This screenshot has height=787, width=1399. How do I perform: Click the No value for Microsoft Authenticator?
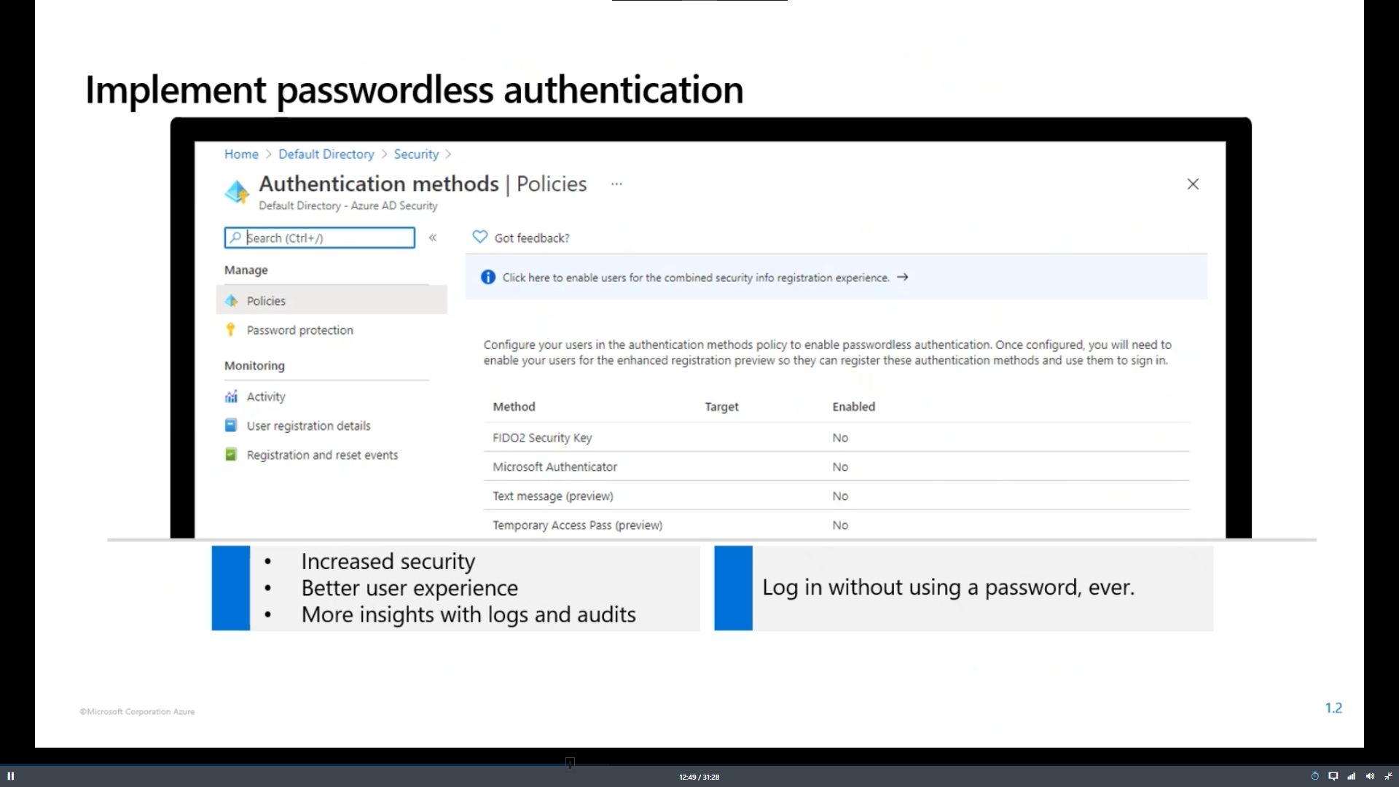pyautogui.click(x=840, y=467)
